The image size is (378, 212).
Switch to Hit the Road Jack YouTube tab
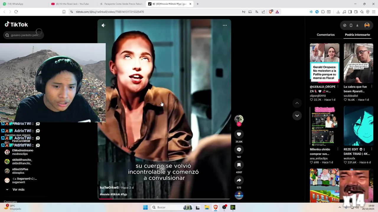pos(72,4)
